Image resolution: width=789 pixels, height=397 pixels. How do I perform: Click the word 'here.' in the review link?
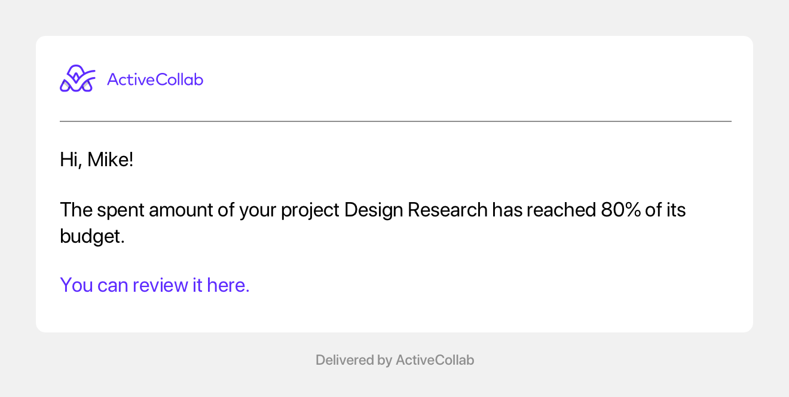point(228,285)
